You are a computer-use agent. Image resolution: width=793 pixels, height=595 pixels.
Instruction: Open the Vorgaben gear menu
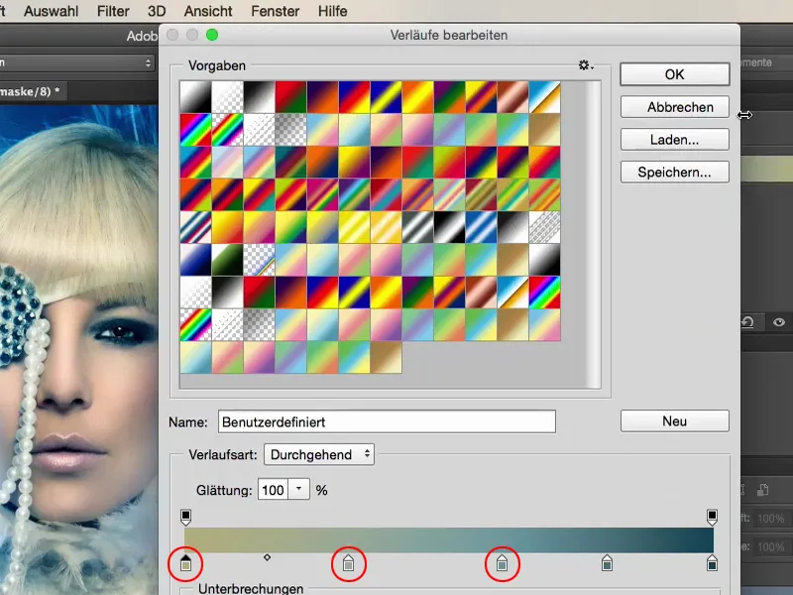(x=586, y=65)
